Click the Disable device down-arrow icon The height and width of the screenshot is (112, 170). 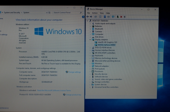pos(125,17)
